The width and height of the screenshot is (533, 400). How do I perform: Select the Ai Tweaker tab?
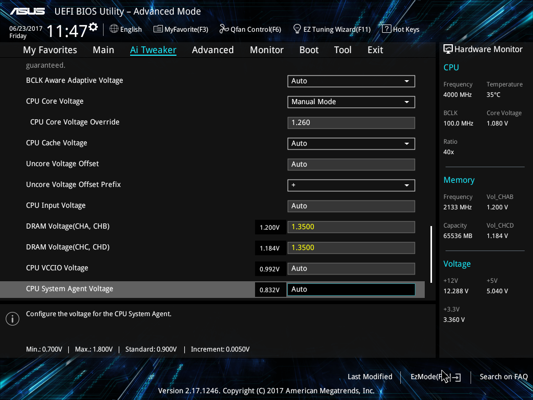[154, 50]
